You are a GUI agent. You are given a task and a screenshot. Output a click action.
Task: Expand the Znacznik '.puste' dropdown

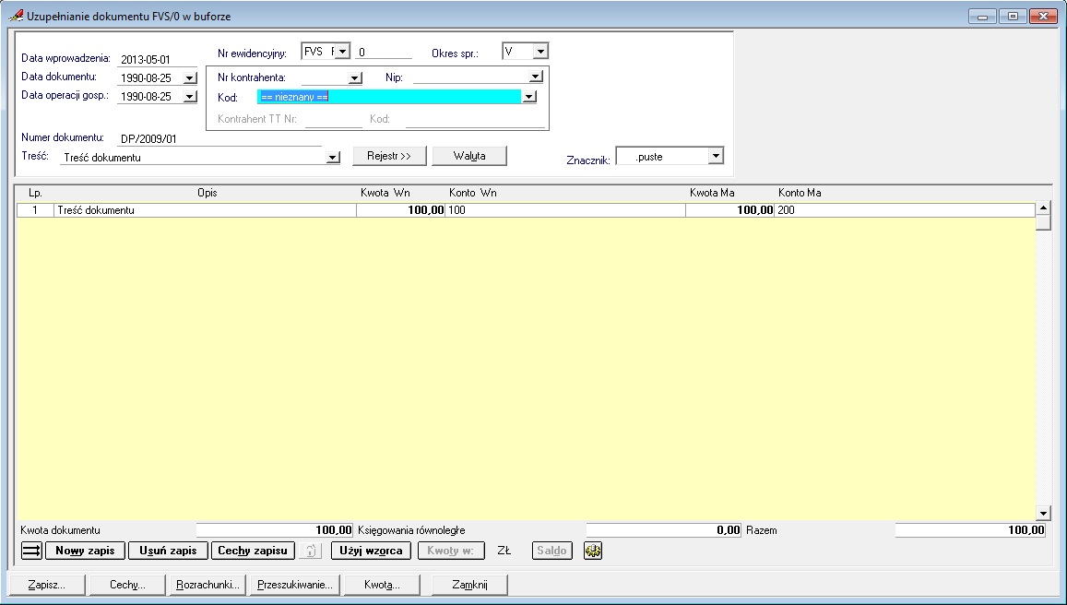[716, 156]
